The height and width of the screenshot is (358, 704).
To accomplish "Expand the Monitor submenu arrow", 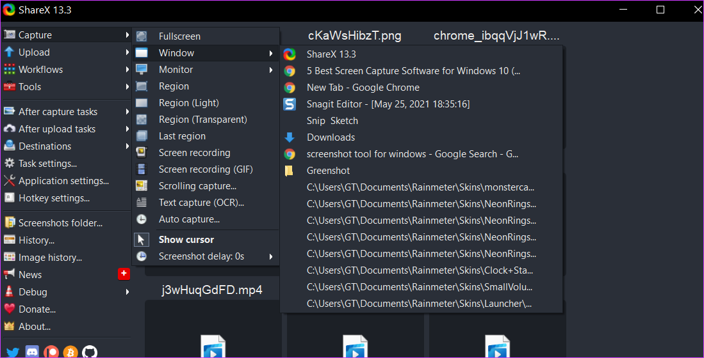I will [x=271, y=70].
